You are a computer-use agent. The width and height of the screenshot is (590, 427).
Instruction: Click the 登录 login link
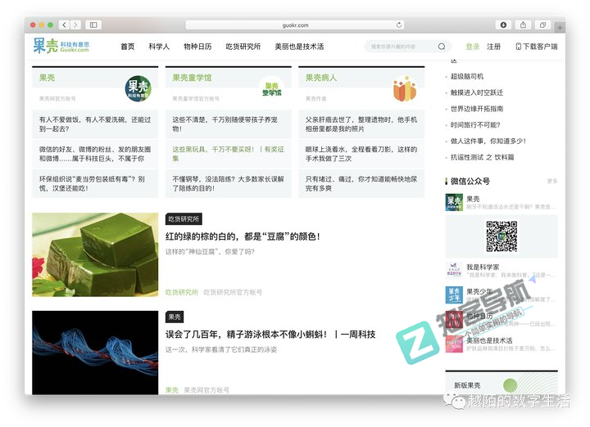click(x=473, y=47)
